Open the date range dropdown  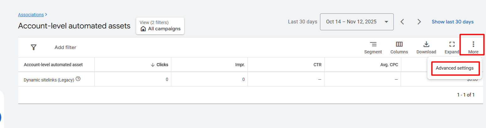357,22
